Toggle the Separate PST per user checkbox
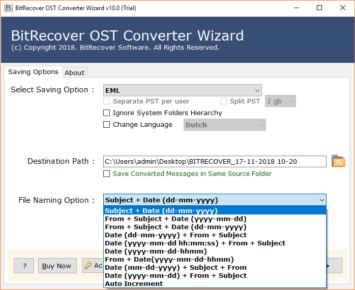Screen dimensions: 355x290 coord(106,101)
